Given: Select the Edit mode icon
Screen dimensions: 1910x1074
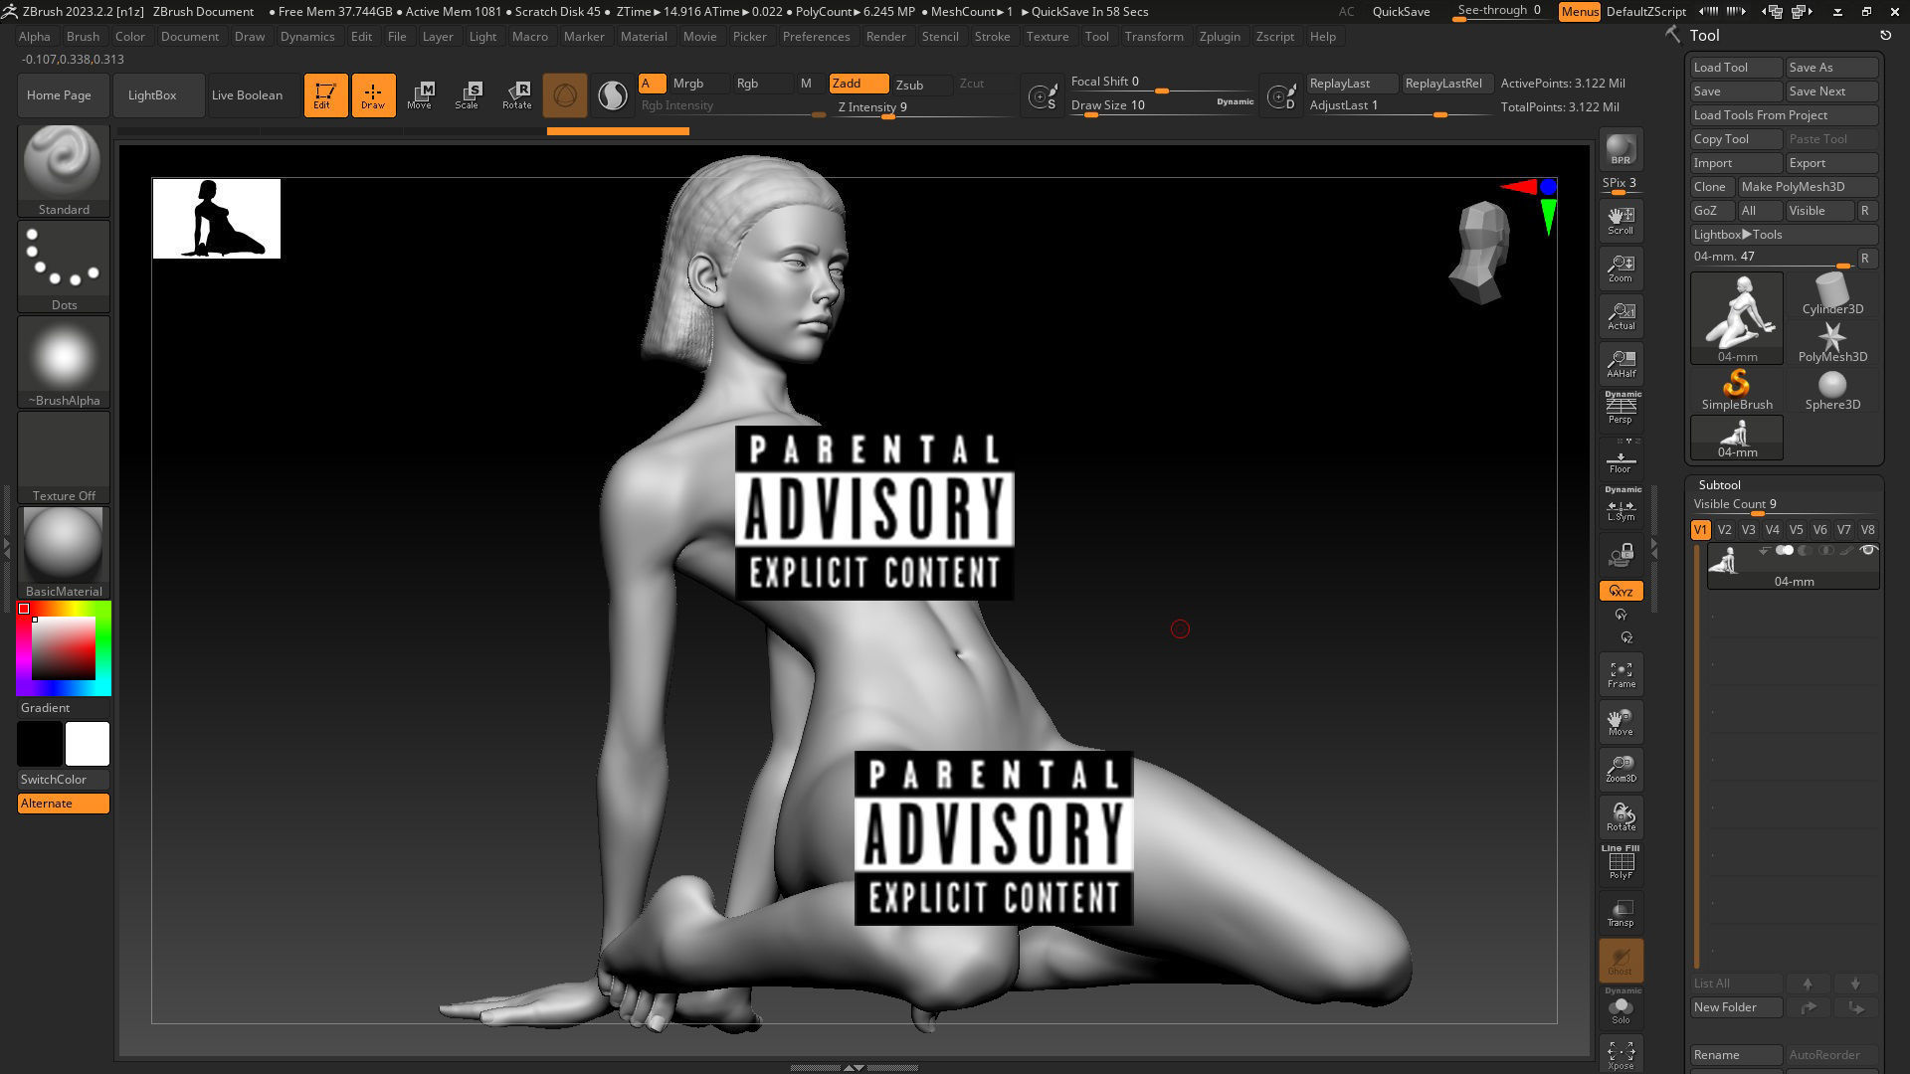Looking at the screenshot, I should click(x=325, y=95).
